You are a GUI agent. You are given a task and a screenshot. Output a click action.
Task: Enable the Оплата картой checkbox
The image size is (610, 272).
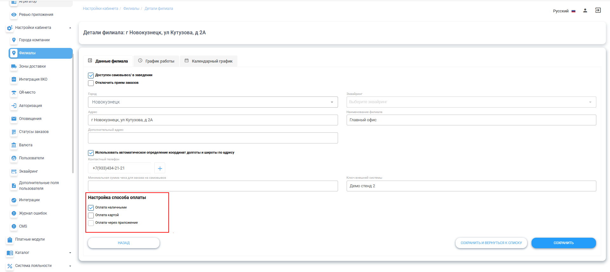coord(91,215)
